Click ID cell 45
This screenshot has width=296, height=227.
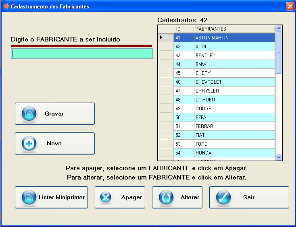(184, 73)
